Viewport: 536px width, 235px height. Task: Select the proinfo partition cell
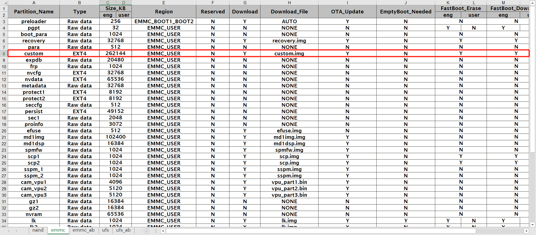[34, 124]
